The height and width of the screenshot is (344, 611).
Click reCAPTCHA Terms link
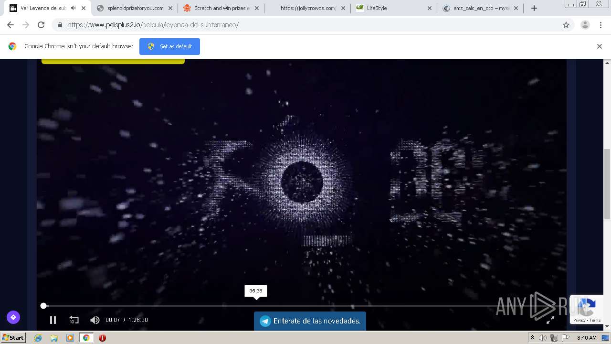(x=595, y=320)
